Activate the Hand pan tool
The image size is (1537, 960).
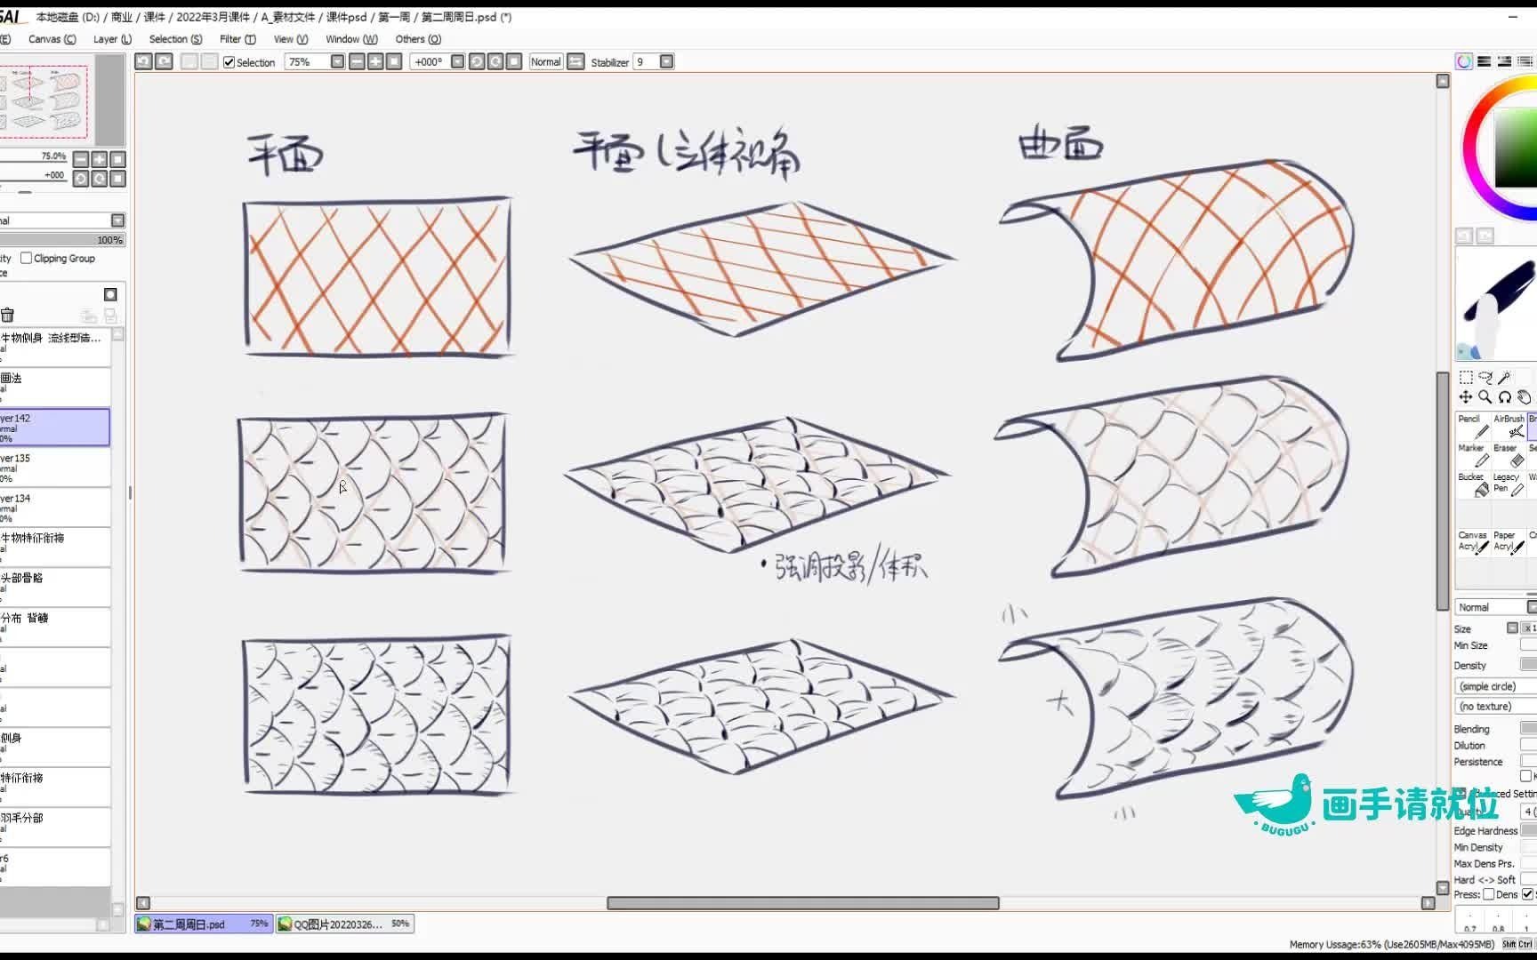click(1525, 397)
